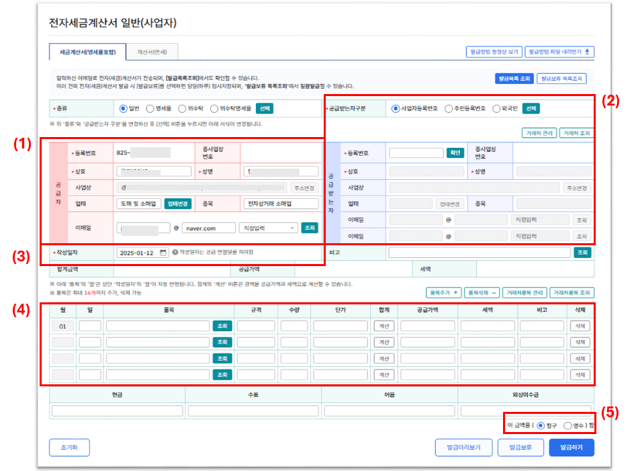636x471 pixels.
Task: Select the 영수 radio button
Action: [x=567, y=425]
